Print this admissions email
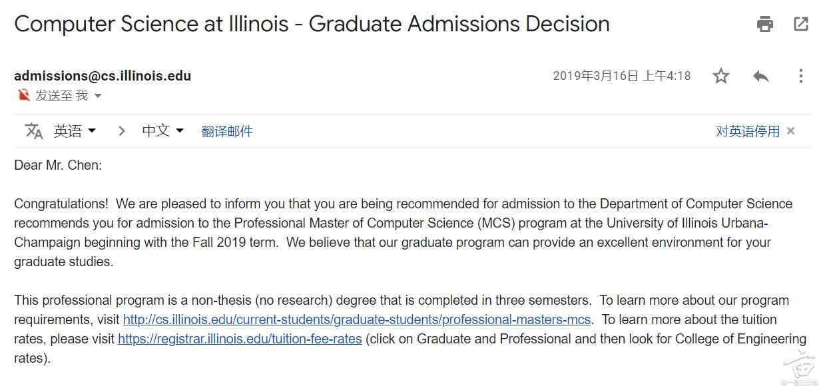819x386 pixels. tap(765, 25)
